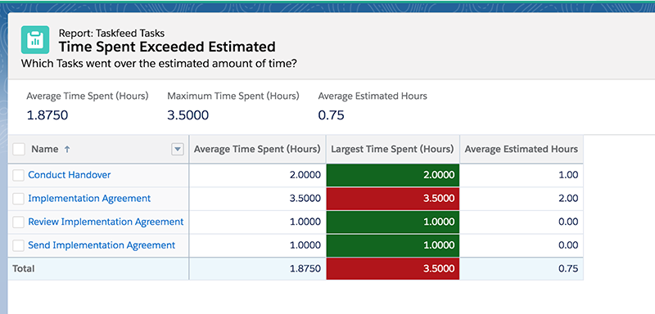The image size is (655, 314).
Task: Click 0.75 in the Total row
Action: coord(568,268)
